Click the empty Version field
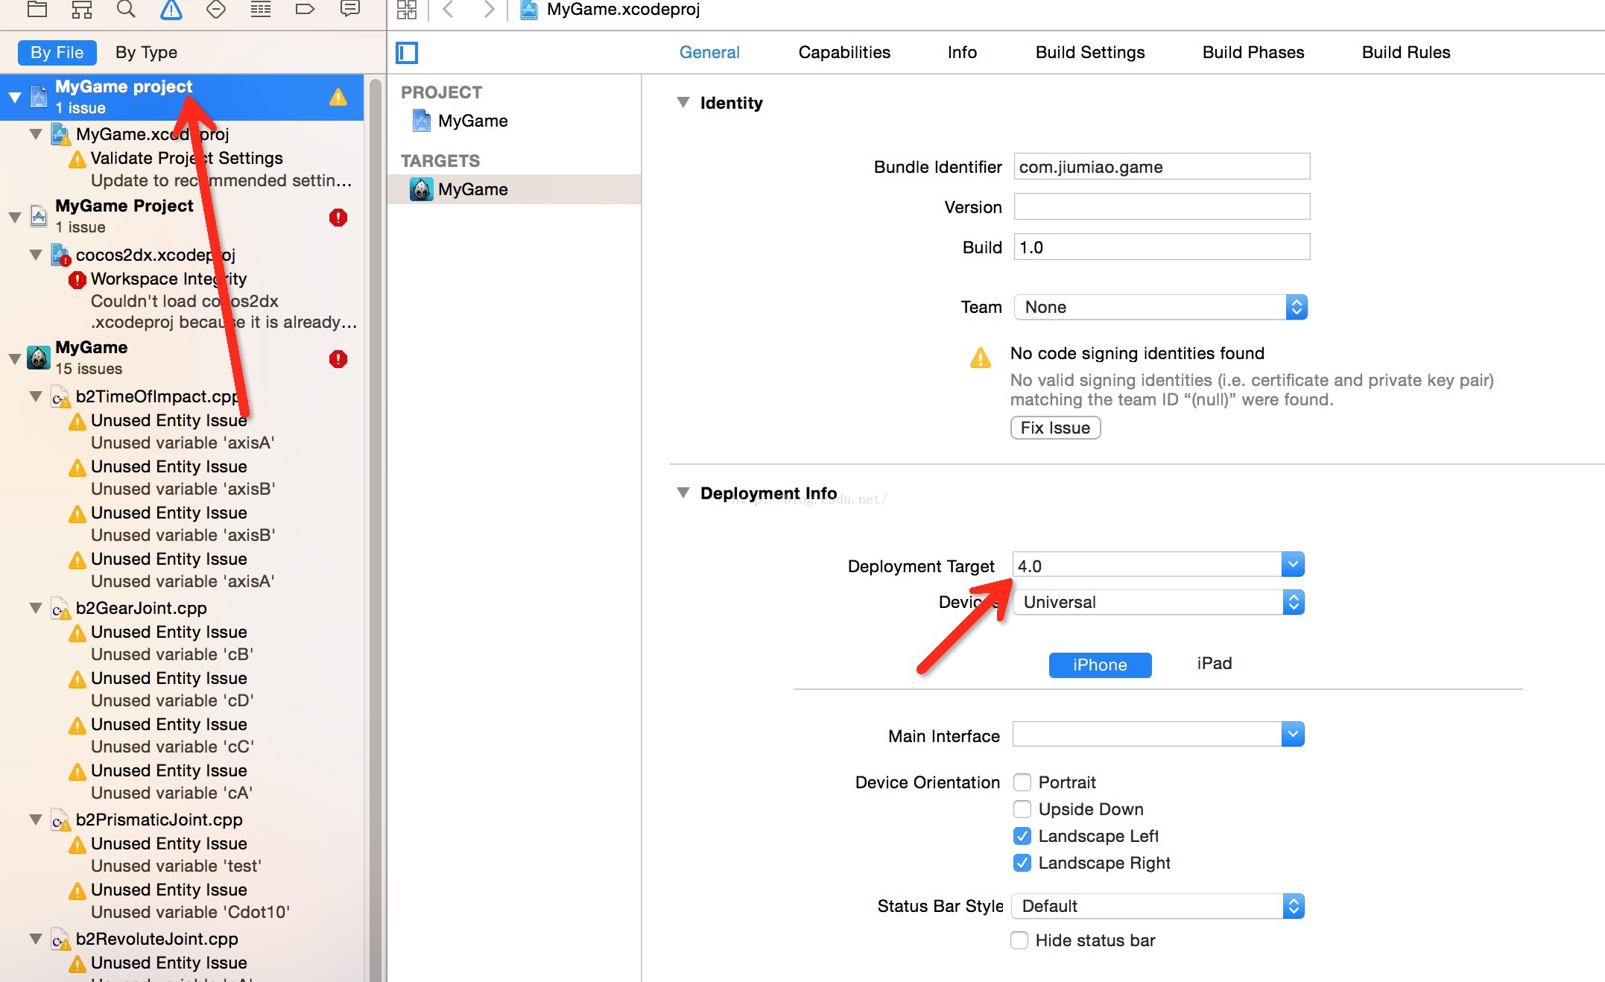The width and height of the screenshot is (1605, 982). (x=1162, y=206)
